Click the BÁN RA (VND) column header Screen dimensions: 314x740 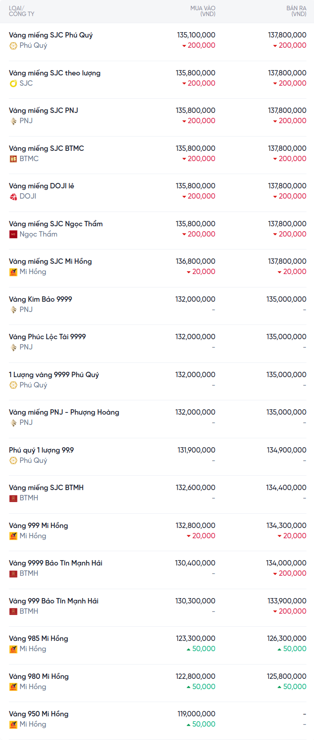click(296, 11)
